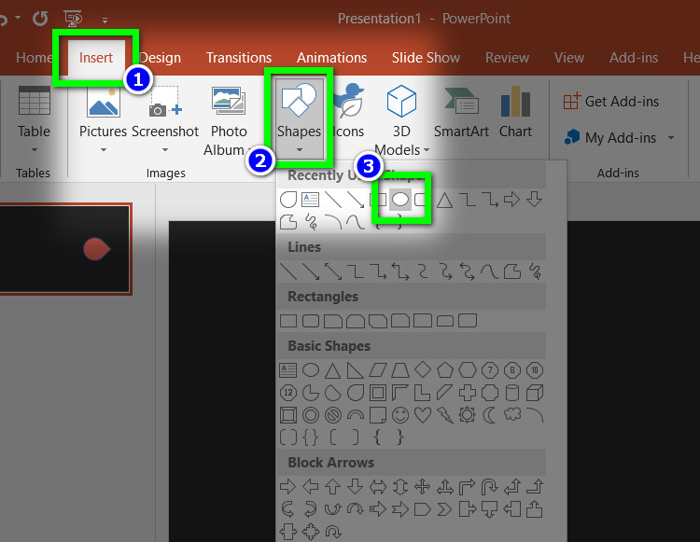Expand the My Add-ins dropdown arrow
Viewport: 700px width, 542px height.
pyautogui.click(x=670, y=138)
